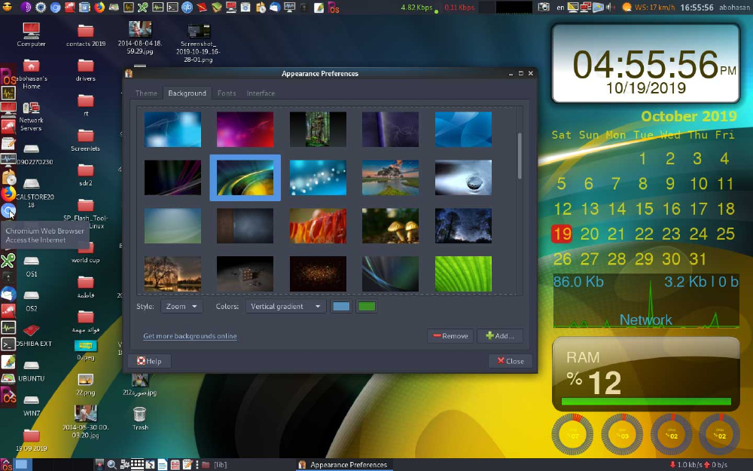Click the RAM usage widget

pyautogui.click(x=645, y=374)
